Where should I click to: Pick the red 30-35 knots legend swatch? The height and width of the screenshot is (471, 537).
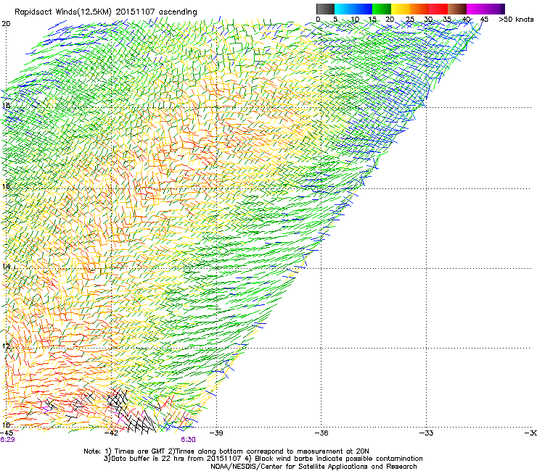[x=438, y=9]
